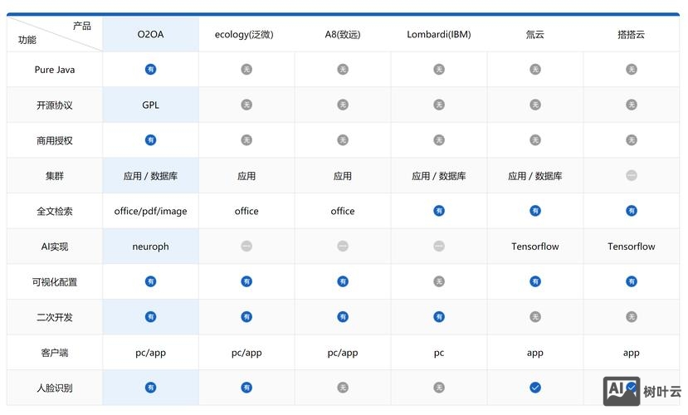The image size is (688, 415).
Task: Click the blue 有 icon for ecology 人脸识别
Action: pyautogui.click(x=246, y=388)
